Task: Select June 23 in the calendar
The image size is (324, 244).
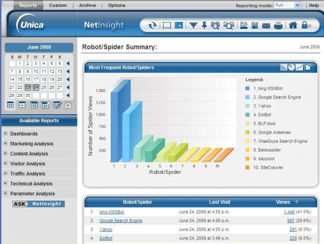Action: [x=28, y=87]
